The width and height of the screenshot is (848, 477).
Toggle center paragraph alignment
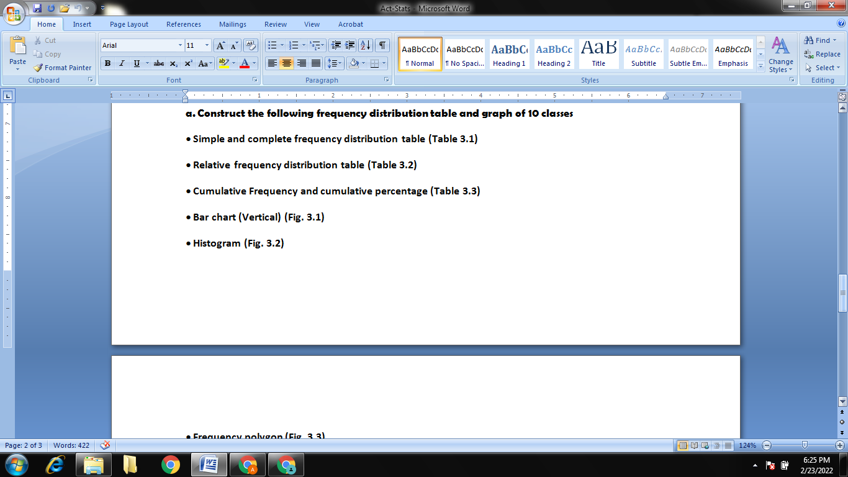click(286, 63)
